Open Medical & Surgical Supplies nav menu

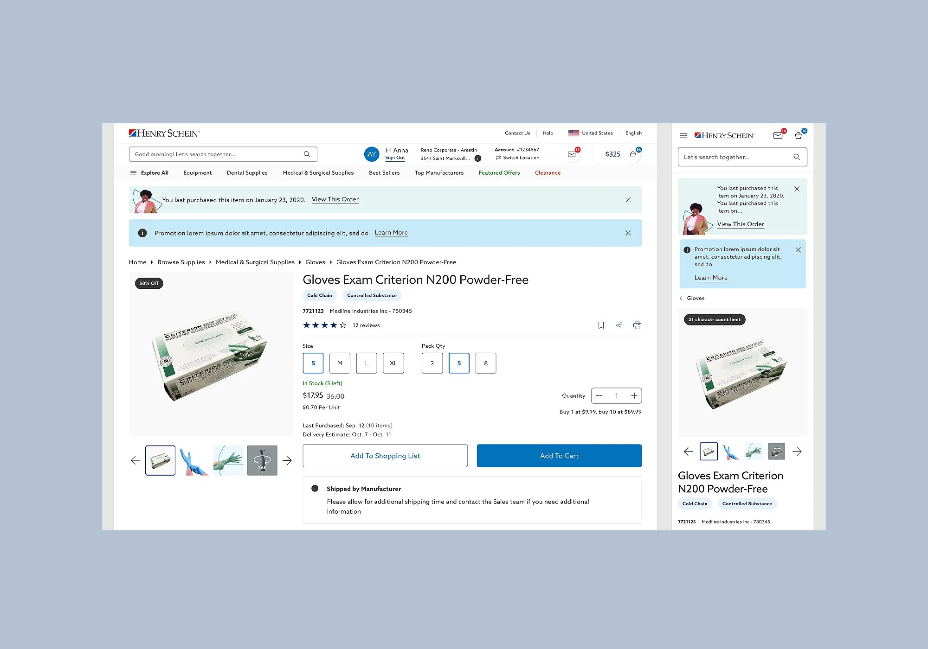pyautogui.click(x=318, y=173)
